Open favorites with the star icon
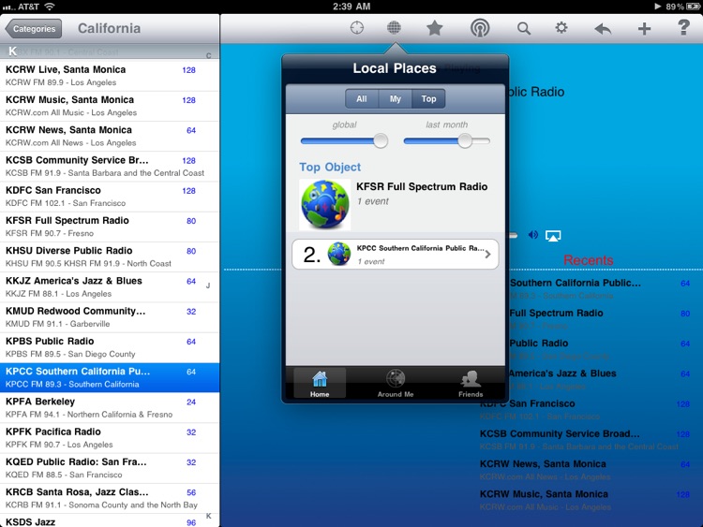 click(435, 28)
